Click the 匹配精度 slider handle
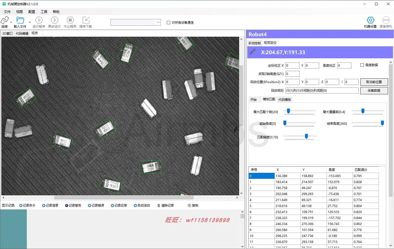Image resolution: width=394 pixels, height=249 pixels. [x=306, y=136]
